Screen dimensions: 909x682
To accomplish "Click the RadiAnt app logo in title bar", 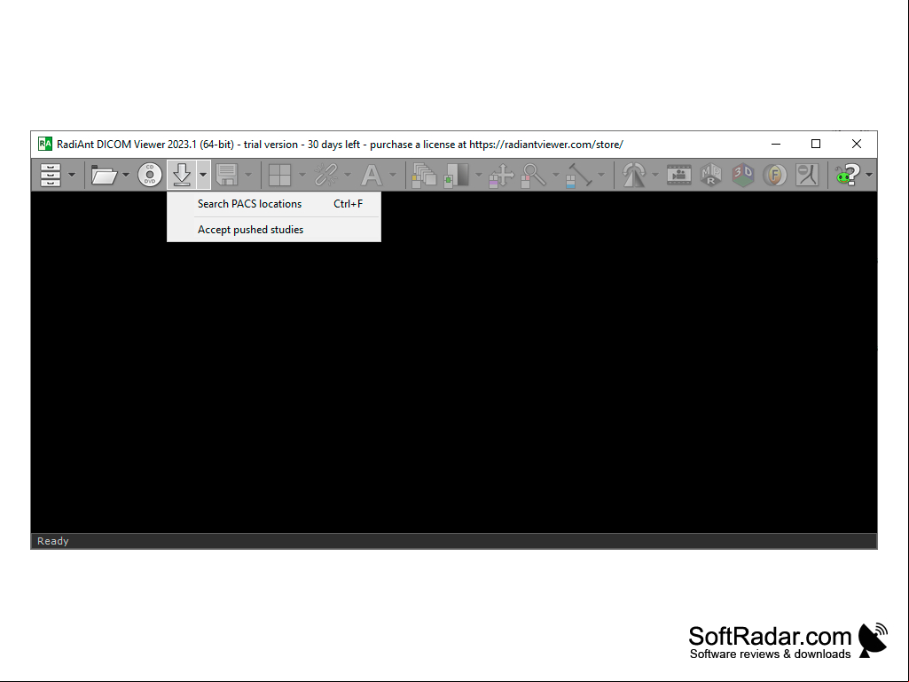I will tap(44, 144).
